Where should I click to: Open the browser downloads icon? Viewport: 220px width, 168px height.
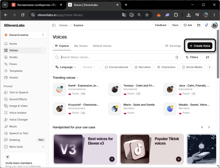point(189,15)
